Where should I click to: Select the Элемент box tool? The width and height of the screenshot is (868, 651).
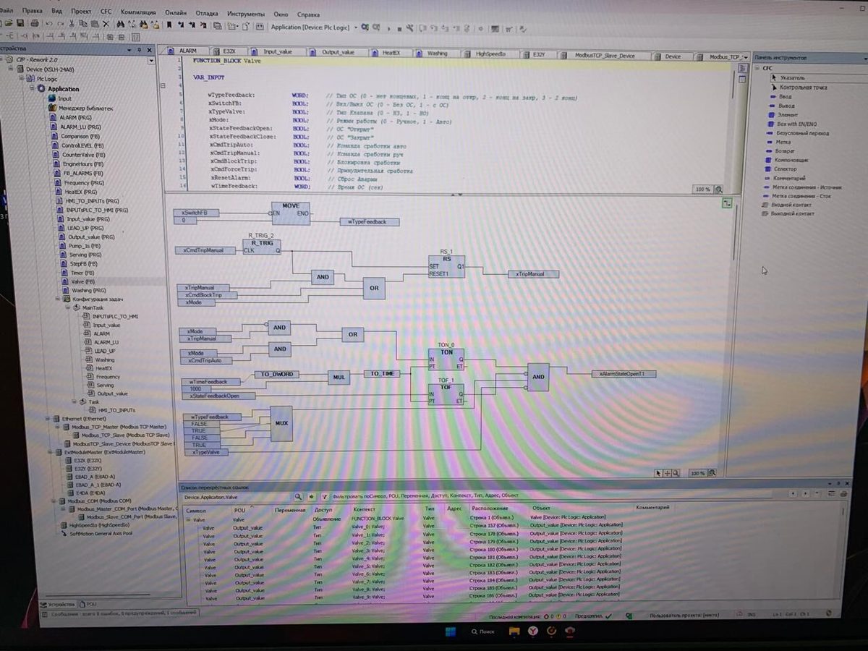tap(784, 114)
